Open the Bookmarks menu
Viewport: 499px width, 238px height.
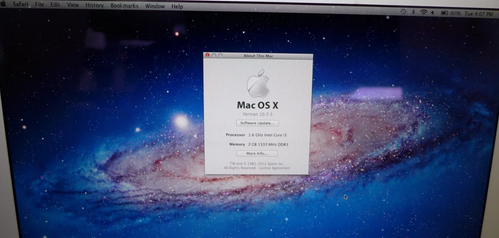pyautogui.click(x=124, y=6)
